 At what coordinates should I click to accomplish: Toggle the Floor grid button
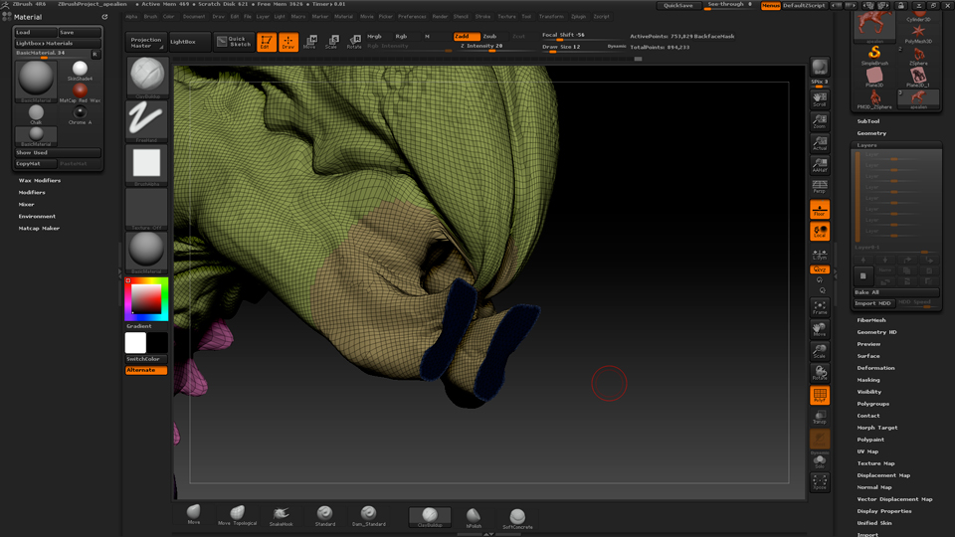pyautogui.click(x=820, y=209)
